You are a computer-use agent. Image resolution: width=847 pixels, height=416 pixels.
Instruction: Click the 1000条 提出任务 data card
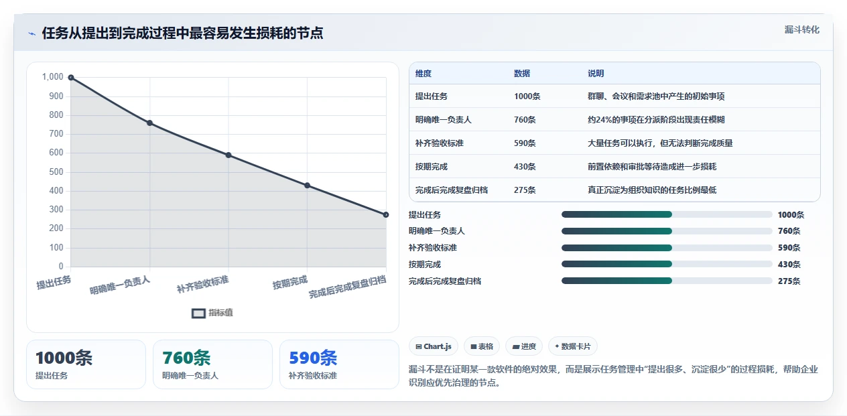click(86, 364)
